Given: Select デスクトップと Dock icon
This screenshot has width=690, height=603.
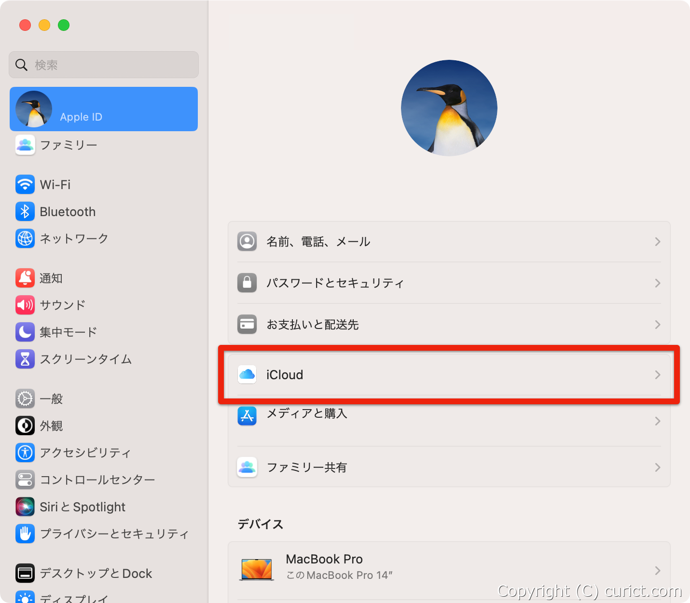Looking at the screenshot, I should pos(25,573).
